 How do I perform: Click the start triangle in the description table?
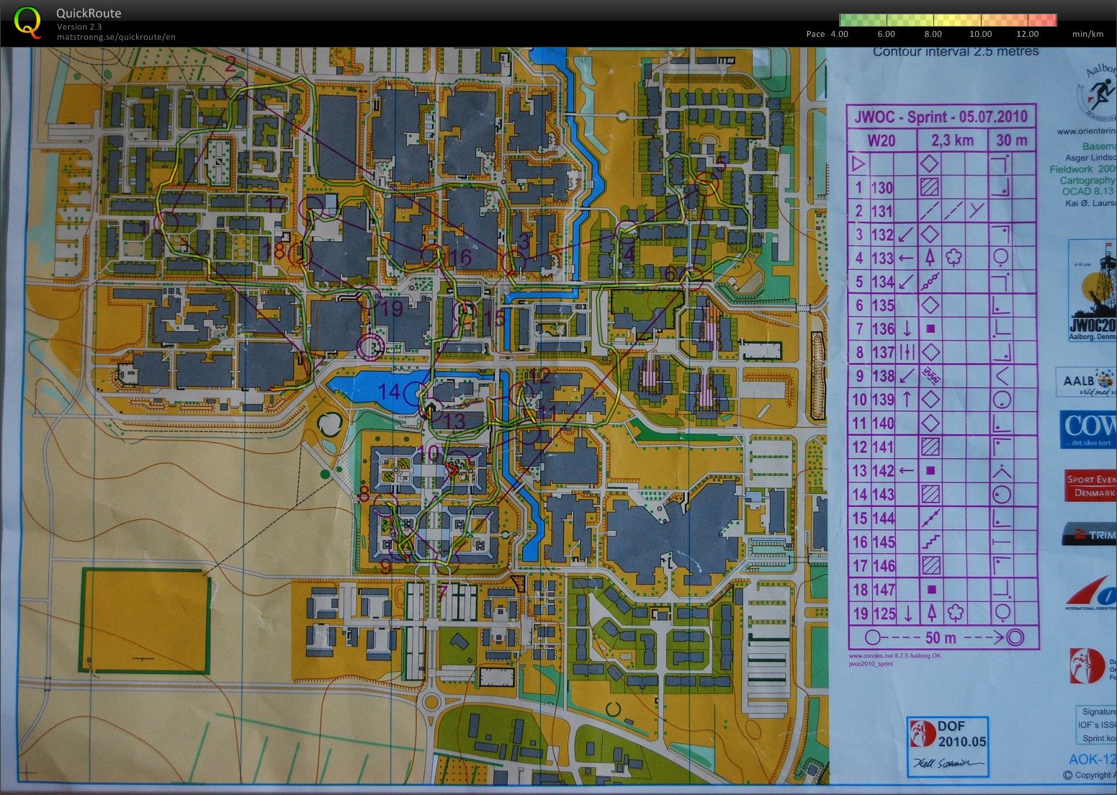[858, 163]
